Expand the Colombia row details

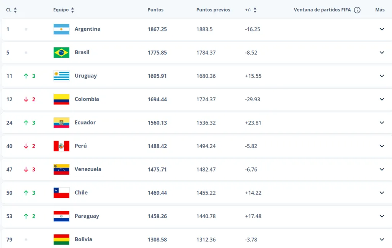point(382,99)
